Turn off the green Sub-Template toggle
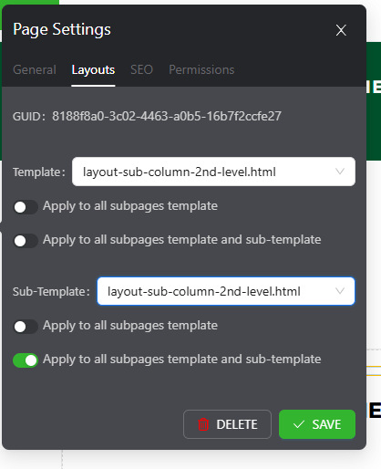Image resolution: width=381 pixels, height=469 pixels. click(x=26, y=360)
